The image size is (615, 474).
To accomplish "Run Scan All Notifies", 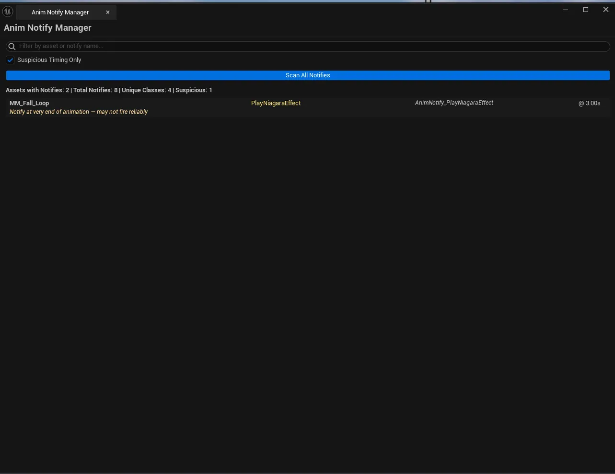I will [x=308, y=75].
